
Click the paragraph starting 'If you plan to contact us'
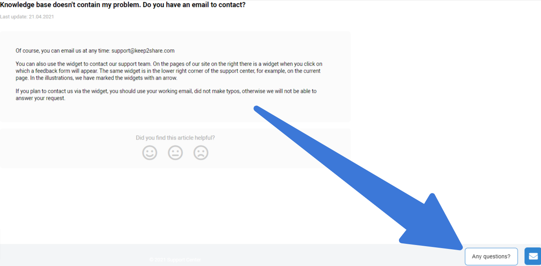pos(166,94)
